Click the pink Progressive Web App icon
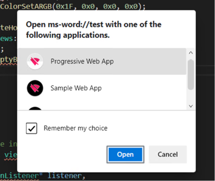Image resolution: width=215 pixels, height=181 pixels. pyautogui.click(x=35, y=61)
